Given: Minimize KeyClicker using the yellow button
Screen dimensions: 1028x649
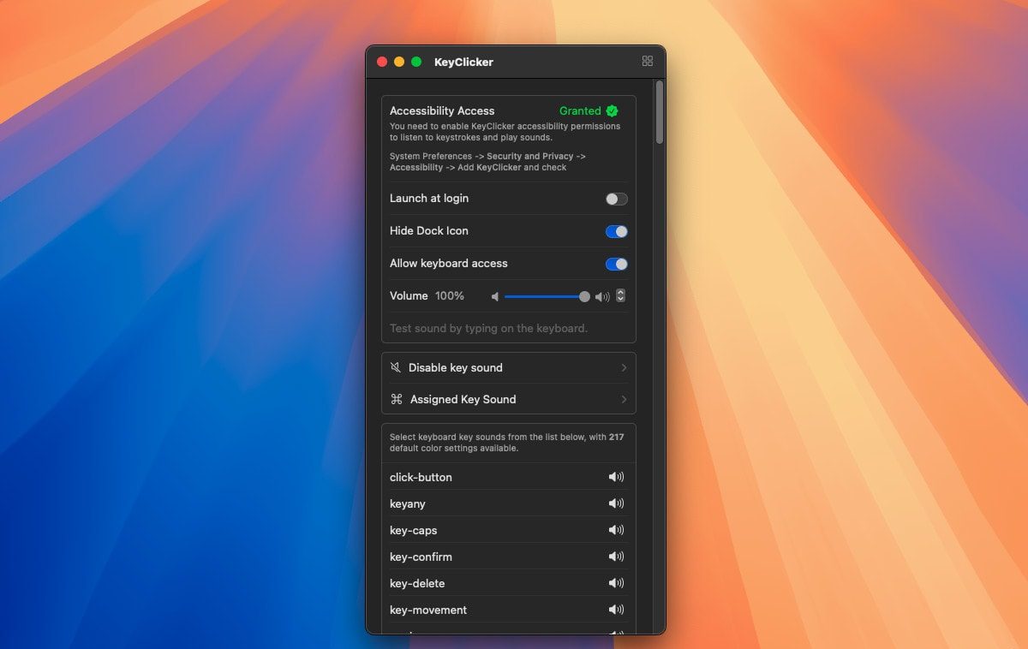Looking at the screenshot, I should 399,62.
